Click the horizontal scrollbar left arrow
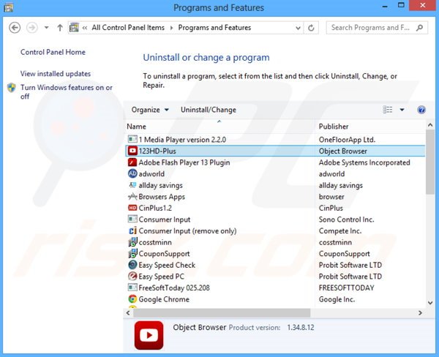 [128, 313]
